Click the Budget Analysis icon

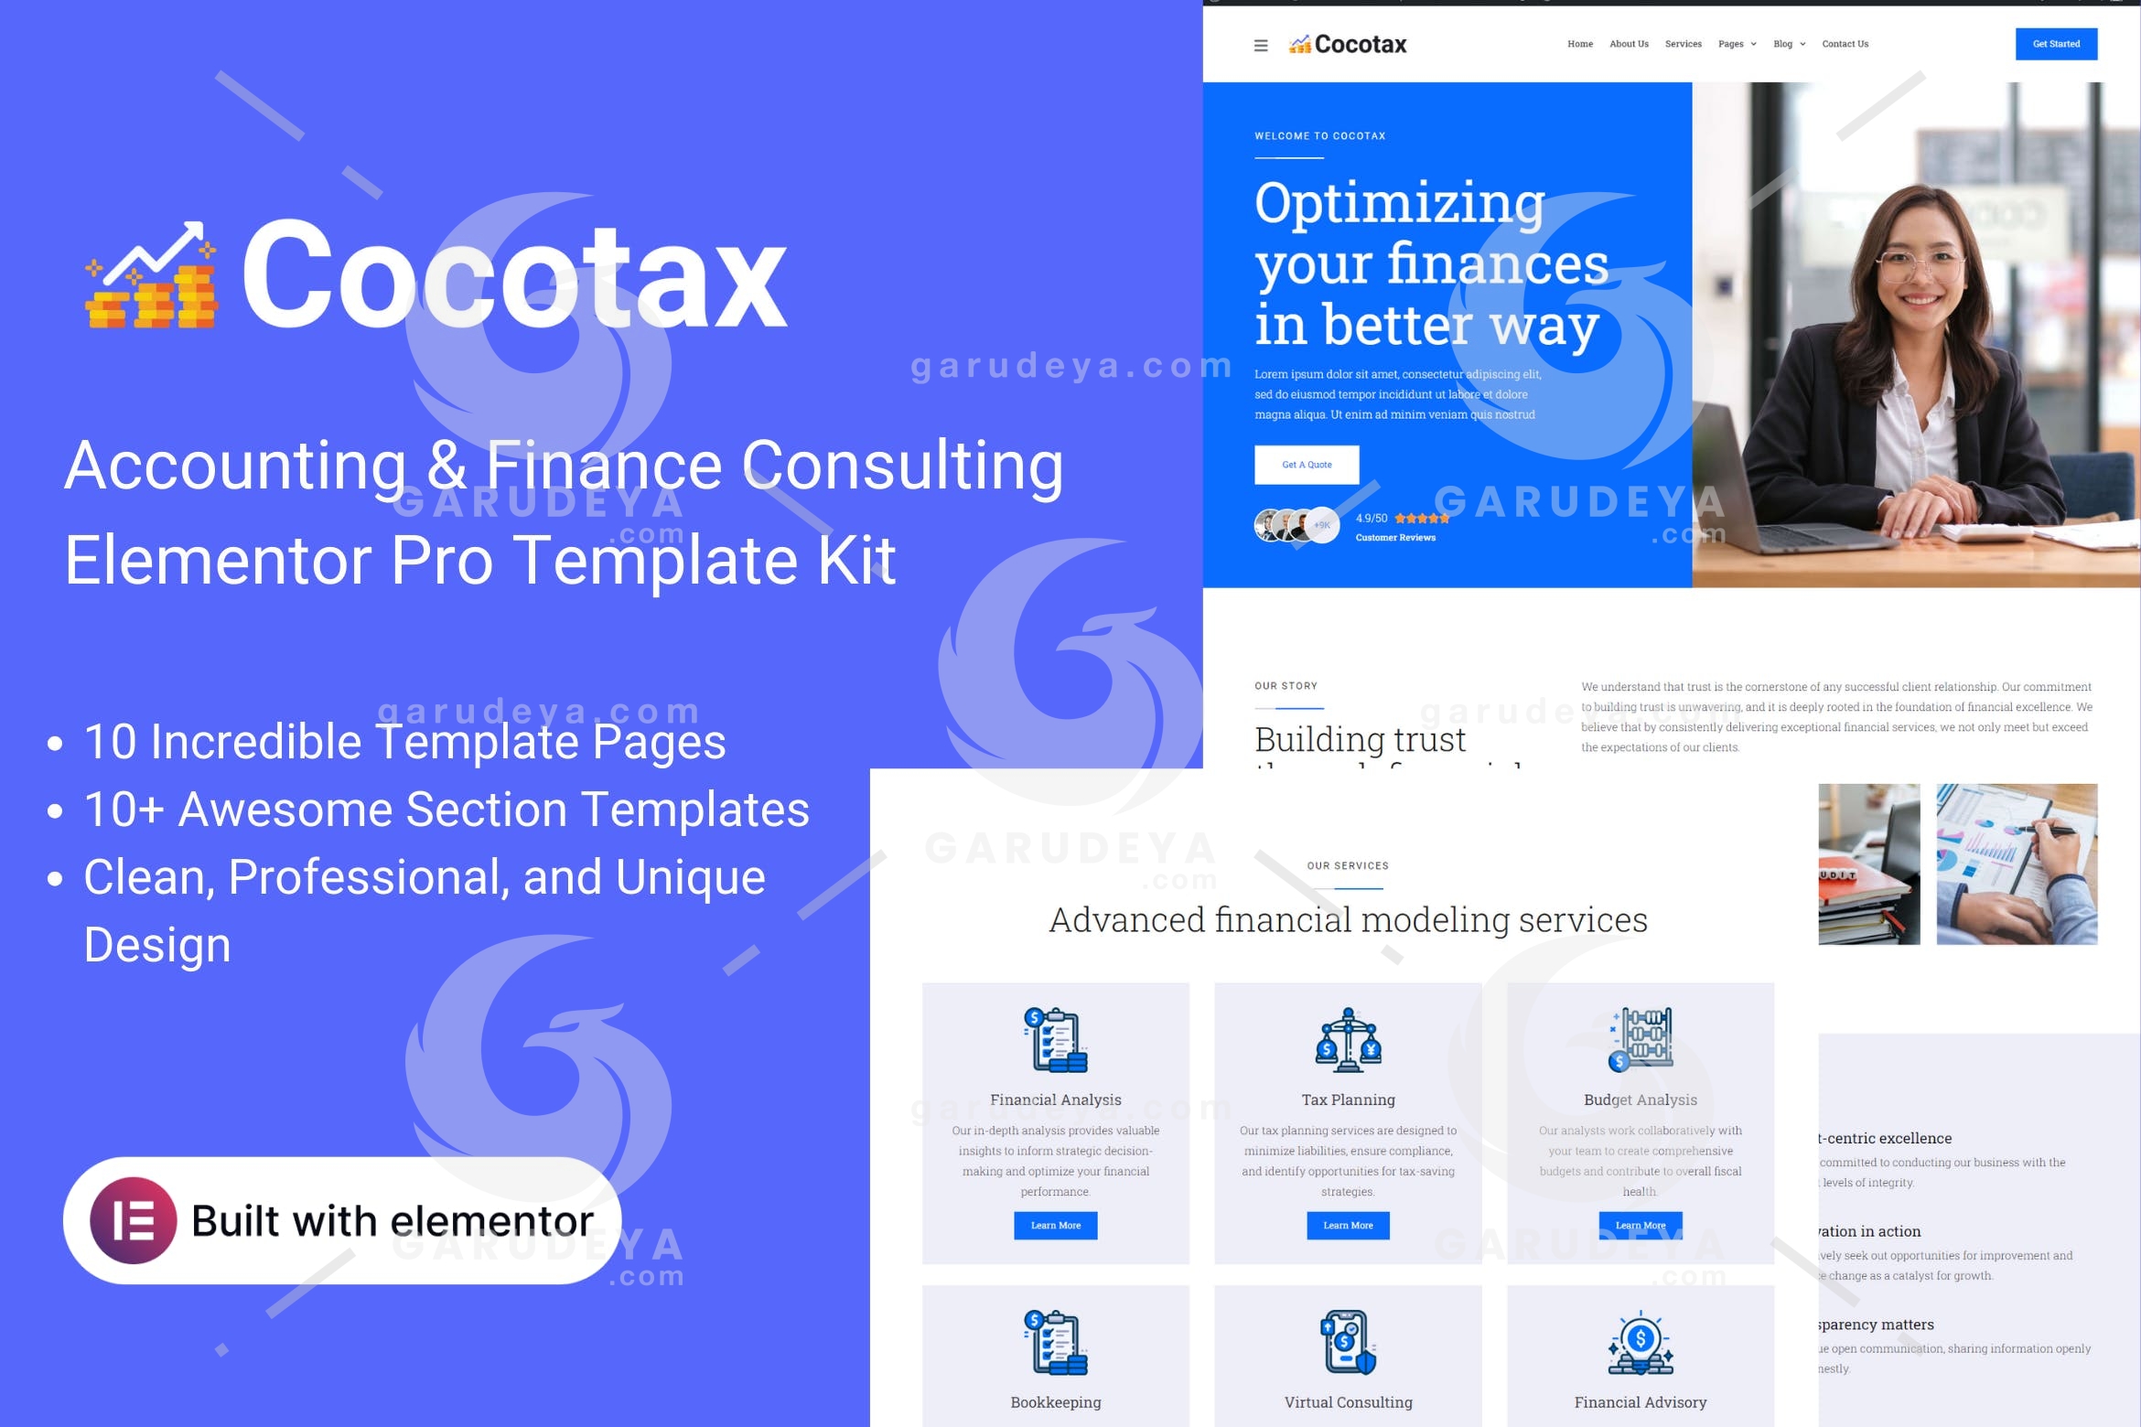(1640, 1045)
